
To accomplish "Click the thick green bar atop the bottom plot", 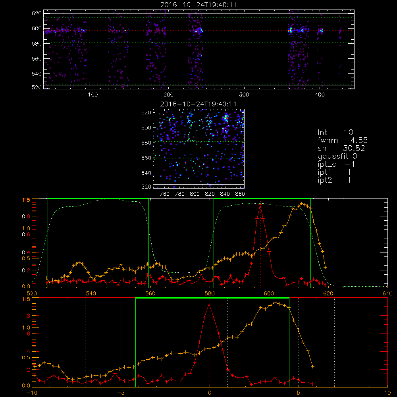I will pos(212,298).
